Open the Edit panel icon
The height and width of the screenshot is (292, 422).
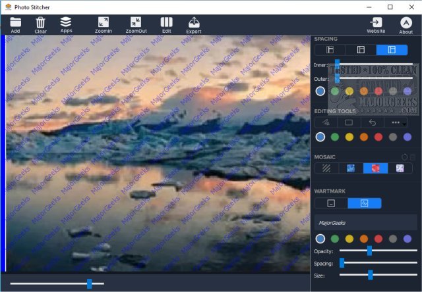[167, 22]
